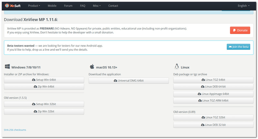Screen dimensions: 258x139
Task: Download Linux TGZ 32bit old version
Action: point(213,117)
